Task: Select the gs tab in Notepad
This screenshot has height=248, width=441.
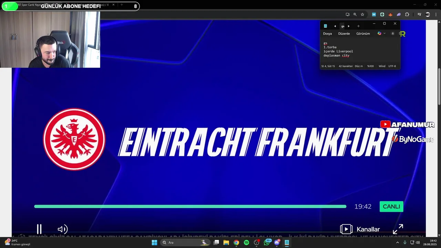Action: click(x=343, y=26)
